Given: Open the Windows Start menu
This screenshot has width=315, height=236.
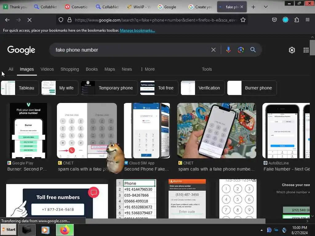Looking at the screenshot, I should [9, 230].
